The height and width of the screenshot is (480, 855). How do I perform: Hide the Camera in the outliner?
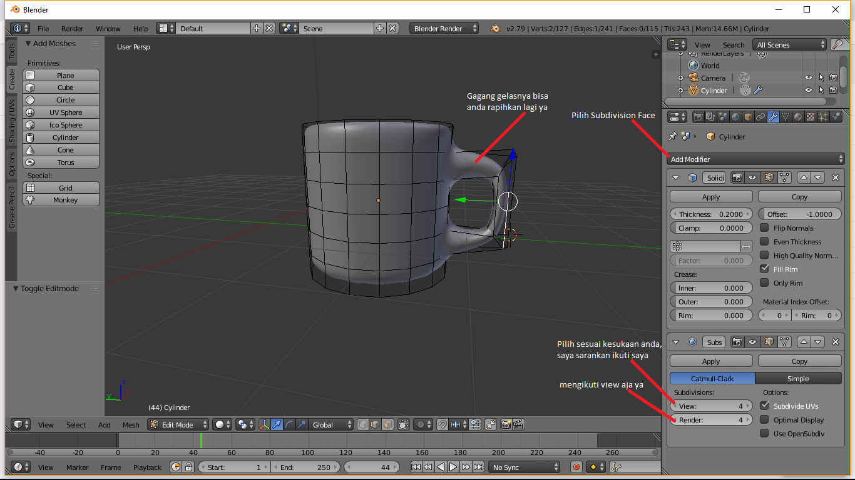click(808, 77)
